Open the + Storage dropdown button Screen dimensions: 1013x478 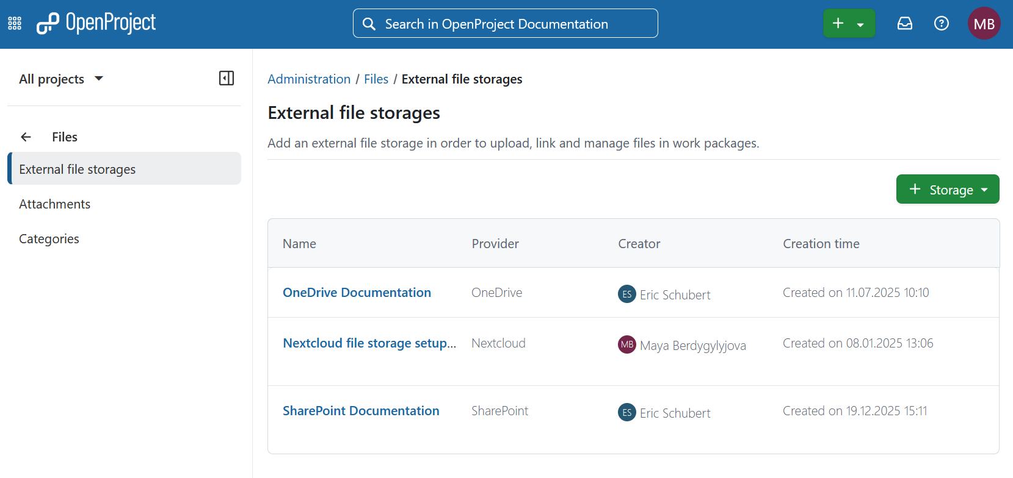click(948, 190)
